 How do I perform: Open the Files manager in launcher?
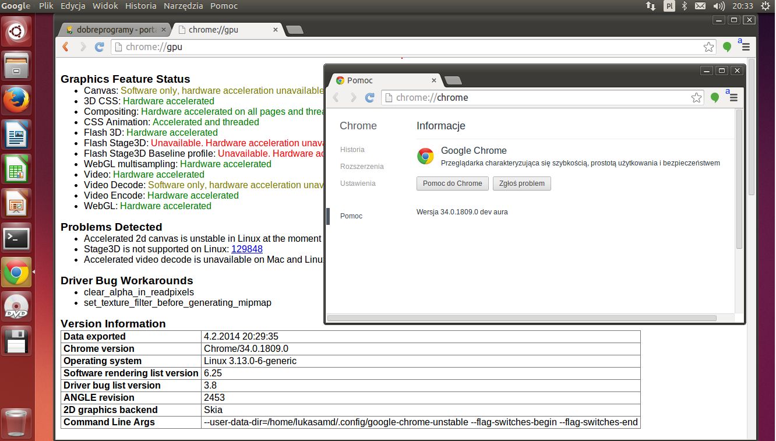click(x=16, y=65)
